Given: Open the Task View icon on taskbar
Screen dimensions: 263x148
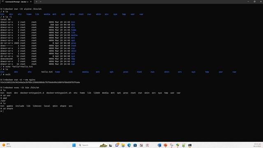Looking at the screenshot, I should coord(111,145).
